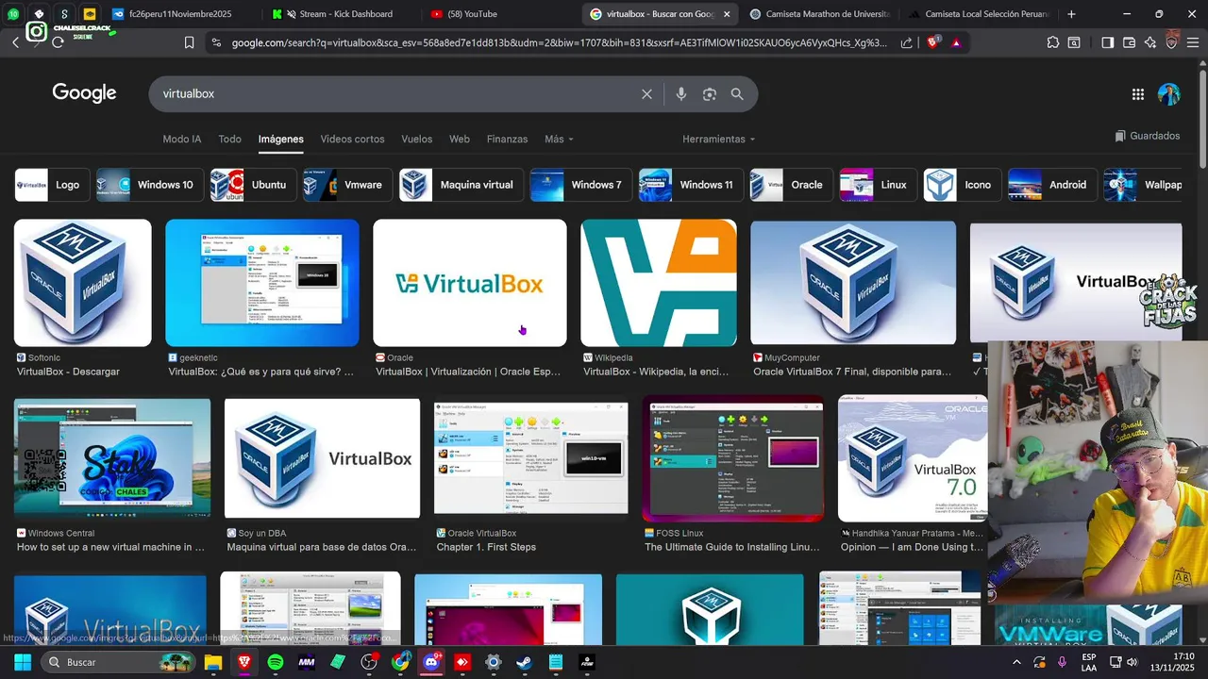Open a new browser tab with plus
The width and height of the screenshot is (1208, 679).
[1071, 14]
